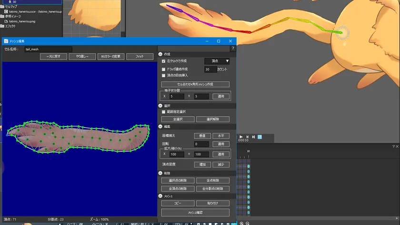Zoom out timeline with magnifier minus icon
This screenshot has width=400, height=225.
248,223
